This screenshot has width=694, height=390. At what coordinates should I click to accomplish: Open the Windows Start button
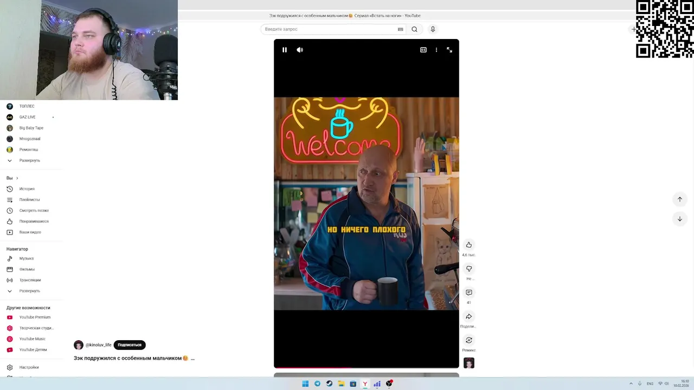[x=305, y=383]
